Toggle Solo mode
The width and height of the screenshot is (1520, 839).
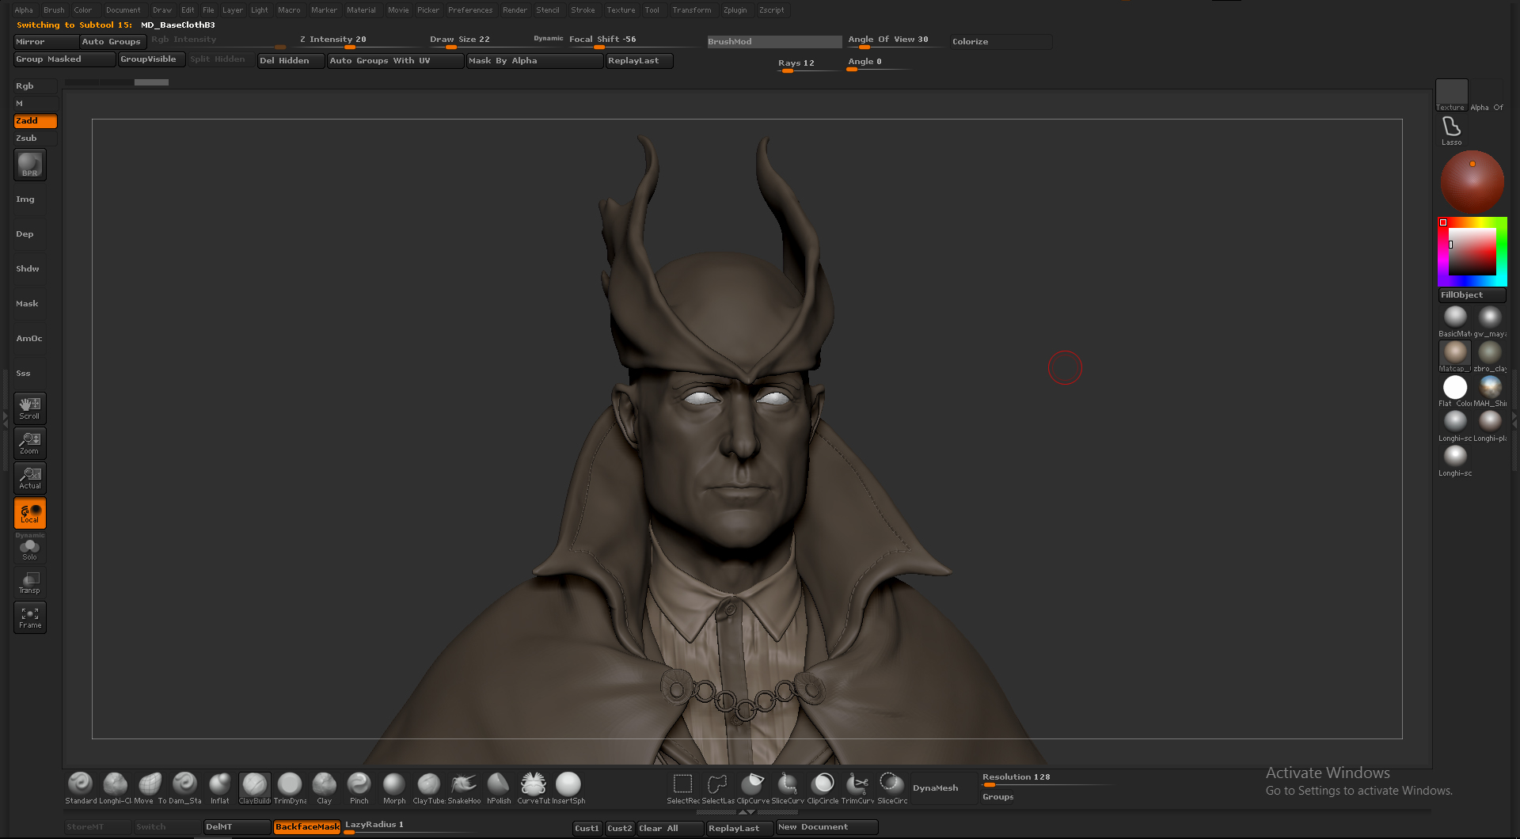pyautogui.click(x=30, y=549)
